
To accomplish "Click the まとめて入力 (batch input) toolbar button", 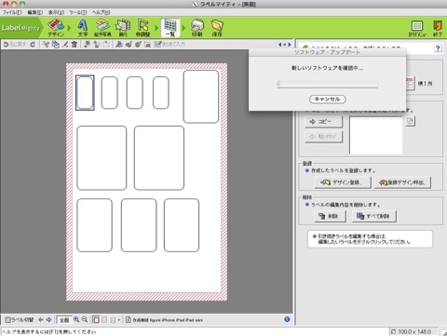I will (169, 45).
